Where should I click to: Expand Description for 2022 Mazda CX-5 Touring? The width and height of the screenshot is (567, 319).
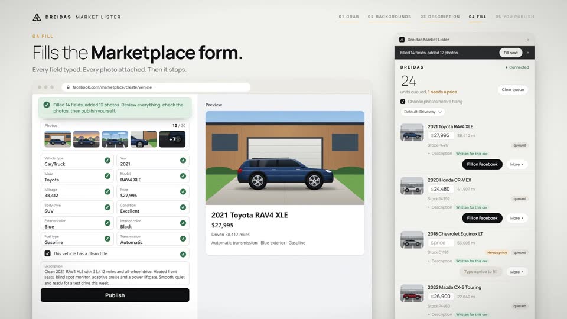(x=440, y=314)
